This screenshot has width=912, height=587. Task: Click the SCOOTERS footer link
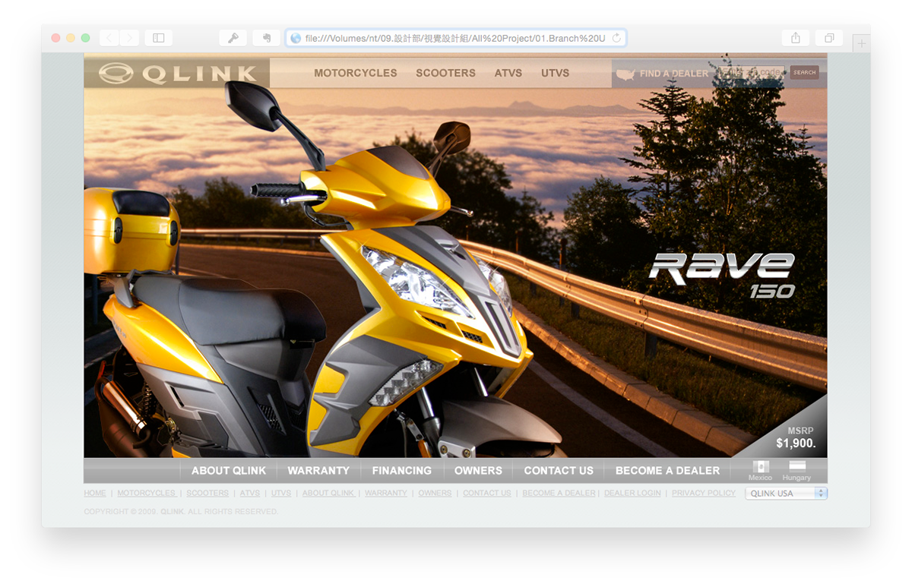(x=207, y=493)
